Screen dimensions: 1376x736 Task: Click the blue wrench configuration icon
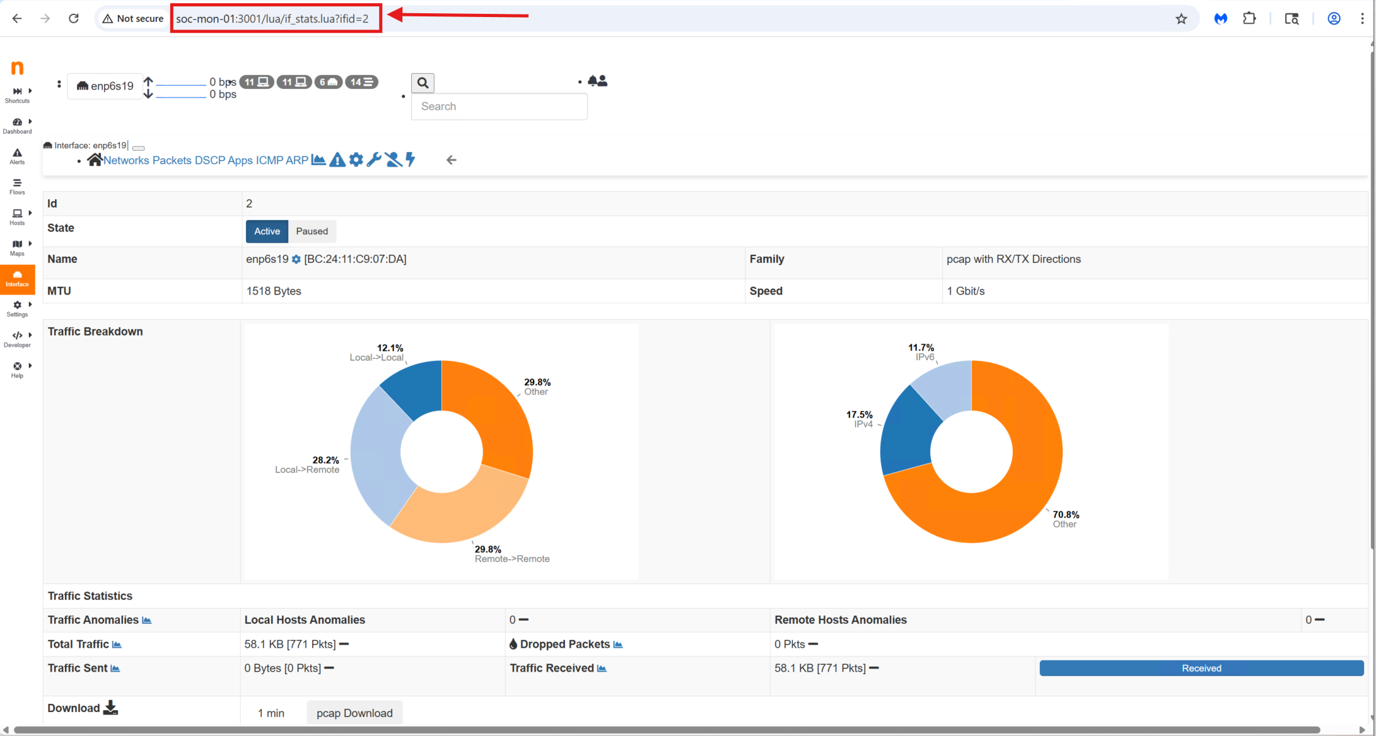(374, 160)
